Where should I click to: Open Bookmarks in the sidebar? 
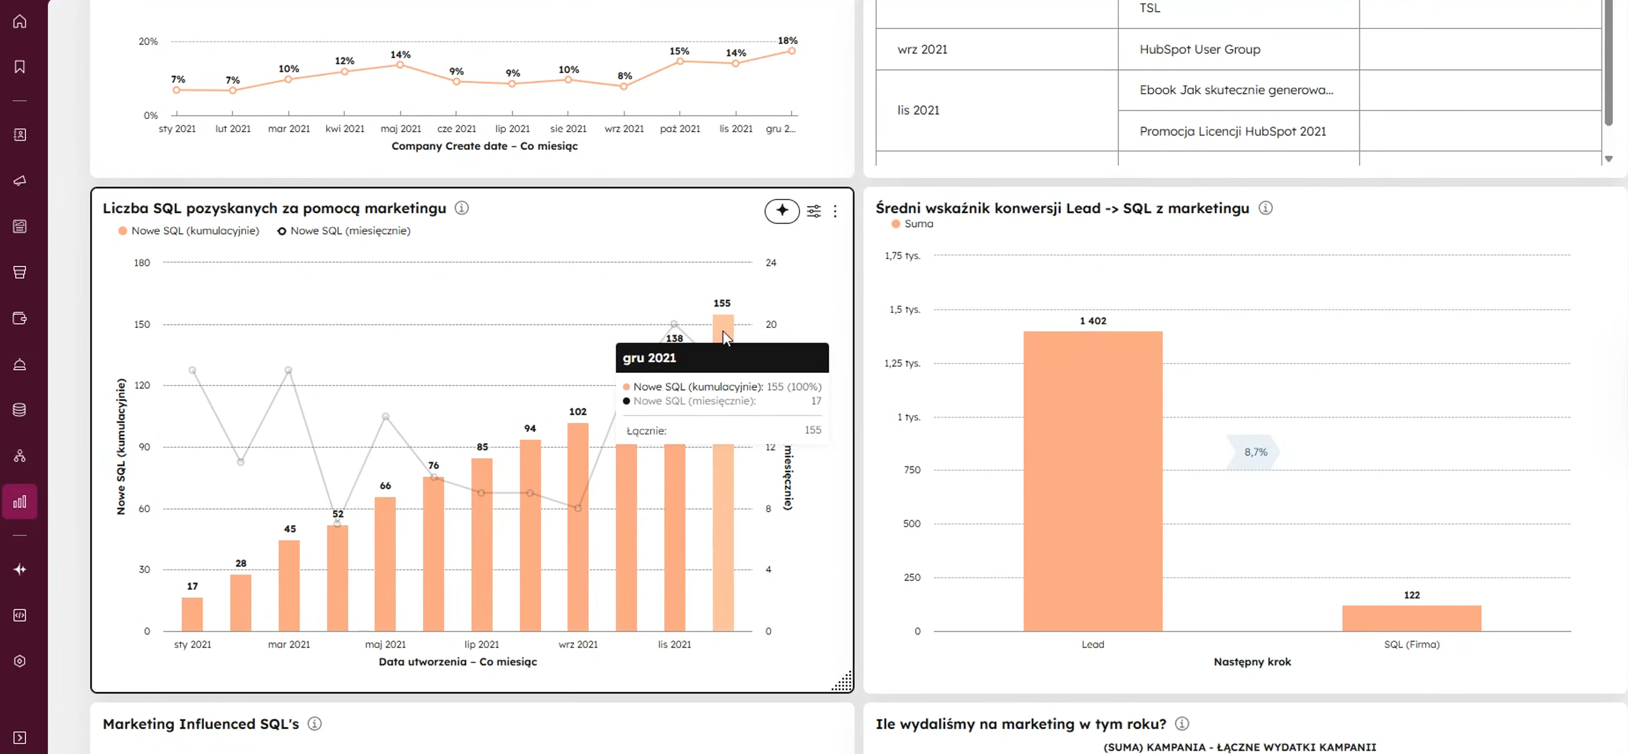(19, 67)
